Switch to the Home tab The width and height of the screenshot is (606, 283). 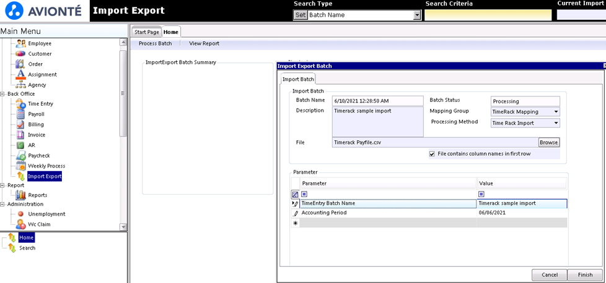[x=170, y=32]
